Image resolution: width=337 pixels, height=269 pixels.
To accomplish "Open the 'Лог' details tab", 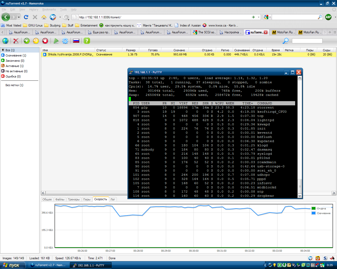I will (x=113, y=199).
